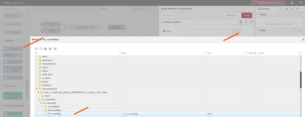The width and height of the screenshot is (305, 117).
Task: Click the Übernahme (deploy) button
Action: 266,3
